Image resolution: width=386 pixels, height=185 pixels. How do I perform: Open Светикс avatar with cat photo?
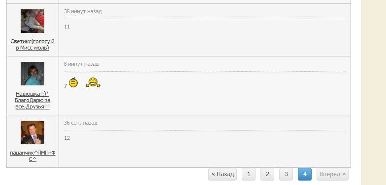pyautogui.click(x=32, y=21)
